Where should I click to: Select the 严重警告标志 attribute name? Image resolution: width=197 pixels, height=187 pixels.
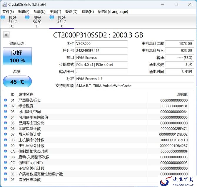click(29, 100)
